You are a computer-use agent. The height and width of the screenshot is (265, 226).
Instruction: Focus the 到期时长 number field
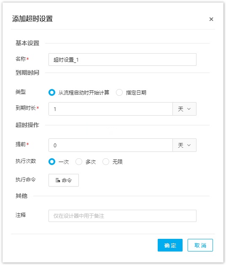(110, 109)
